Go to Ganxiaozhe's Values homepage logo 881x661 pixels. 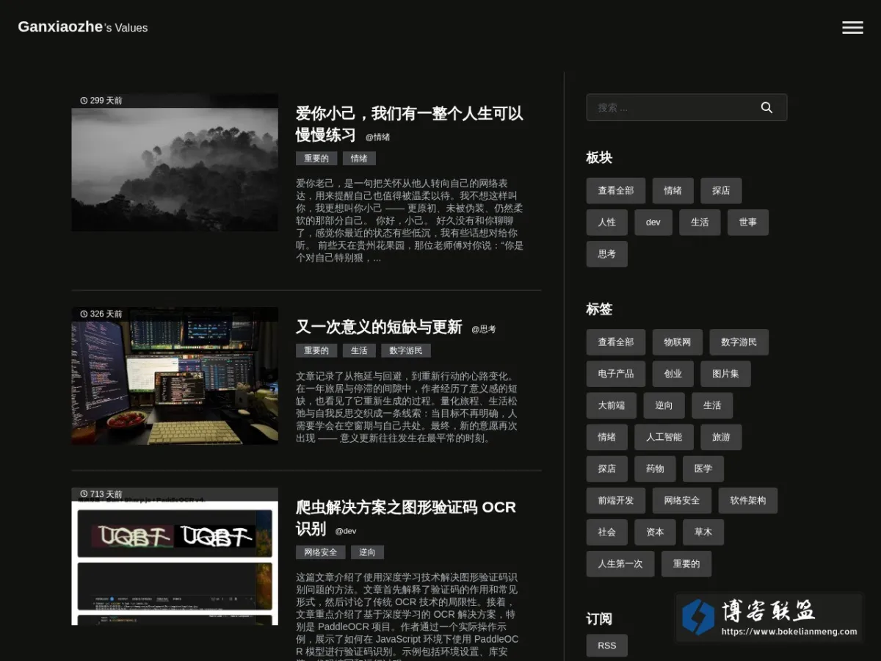point(83,27)
